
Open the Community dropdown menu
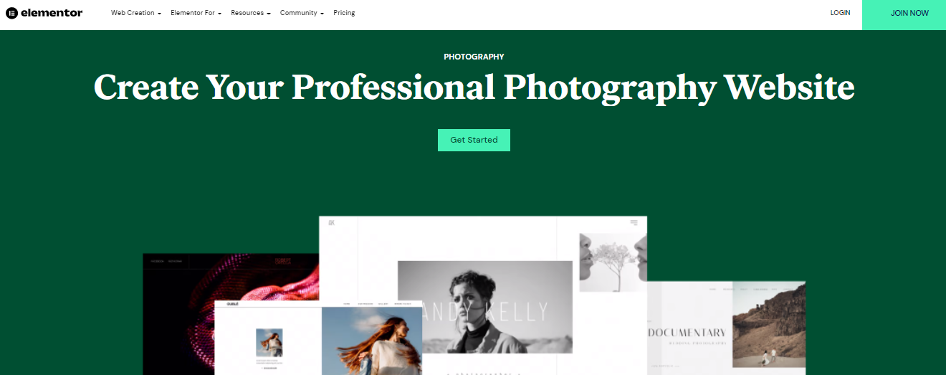click(302, 13)
